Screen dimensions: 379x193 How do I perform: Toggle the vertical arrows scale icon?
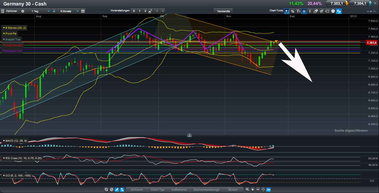click(x=122, y=190)
